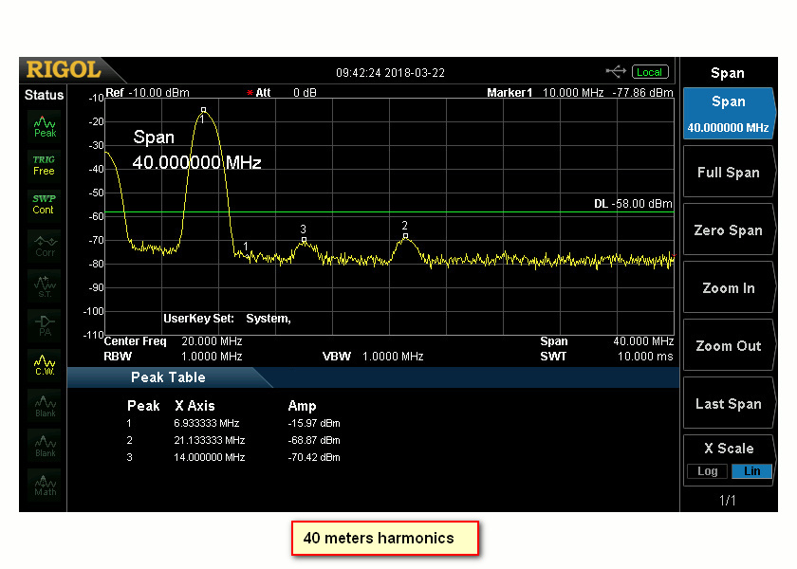Viewport: 797px width, 569px height.
Task: Click the Marker1 10.000 MHz readout
Action: pyautogui.click(x=545, y=93)
